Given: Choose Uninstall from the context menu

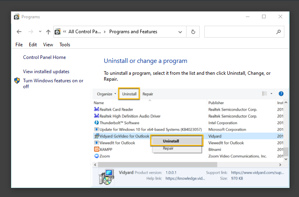Looking at the screenshot, I should click(177, 141).
